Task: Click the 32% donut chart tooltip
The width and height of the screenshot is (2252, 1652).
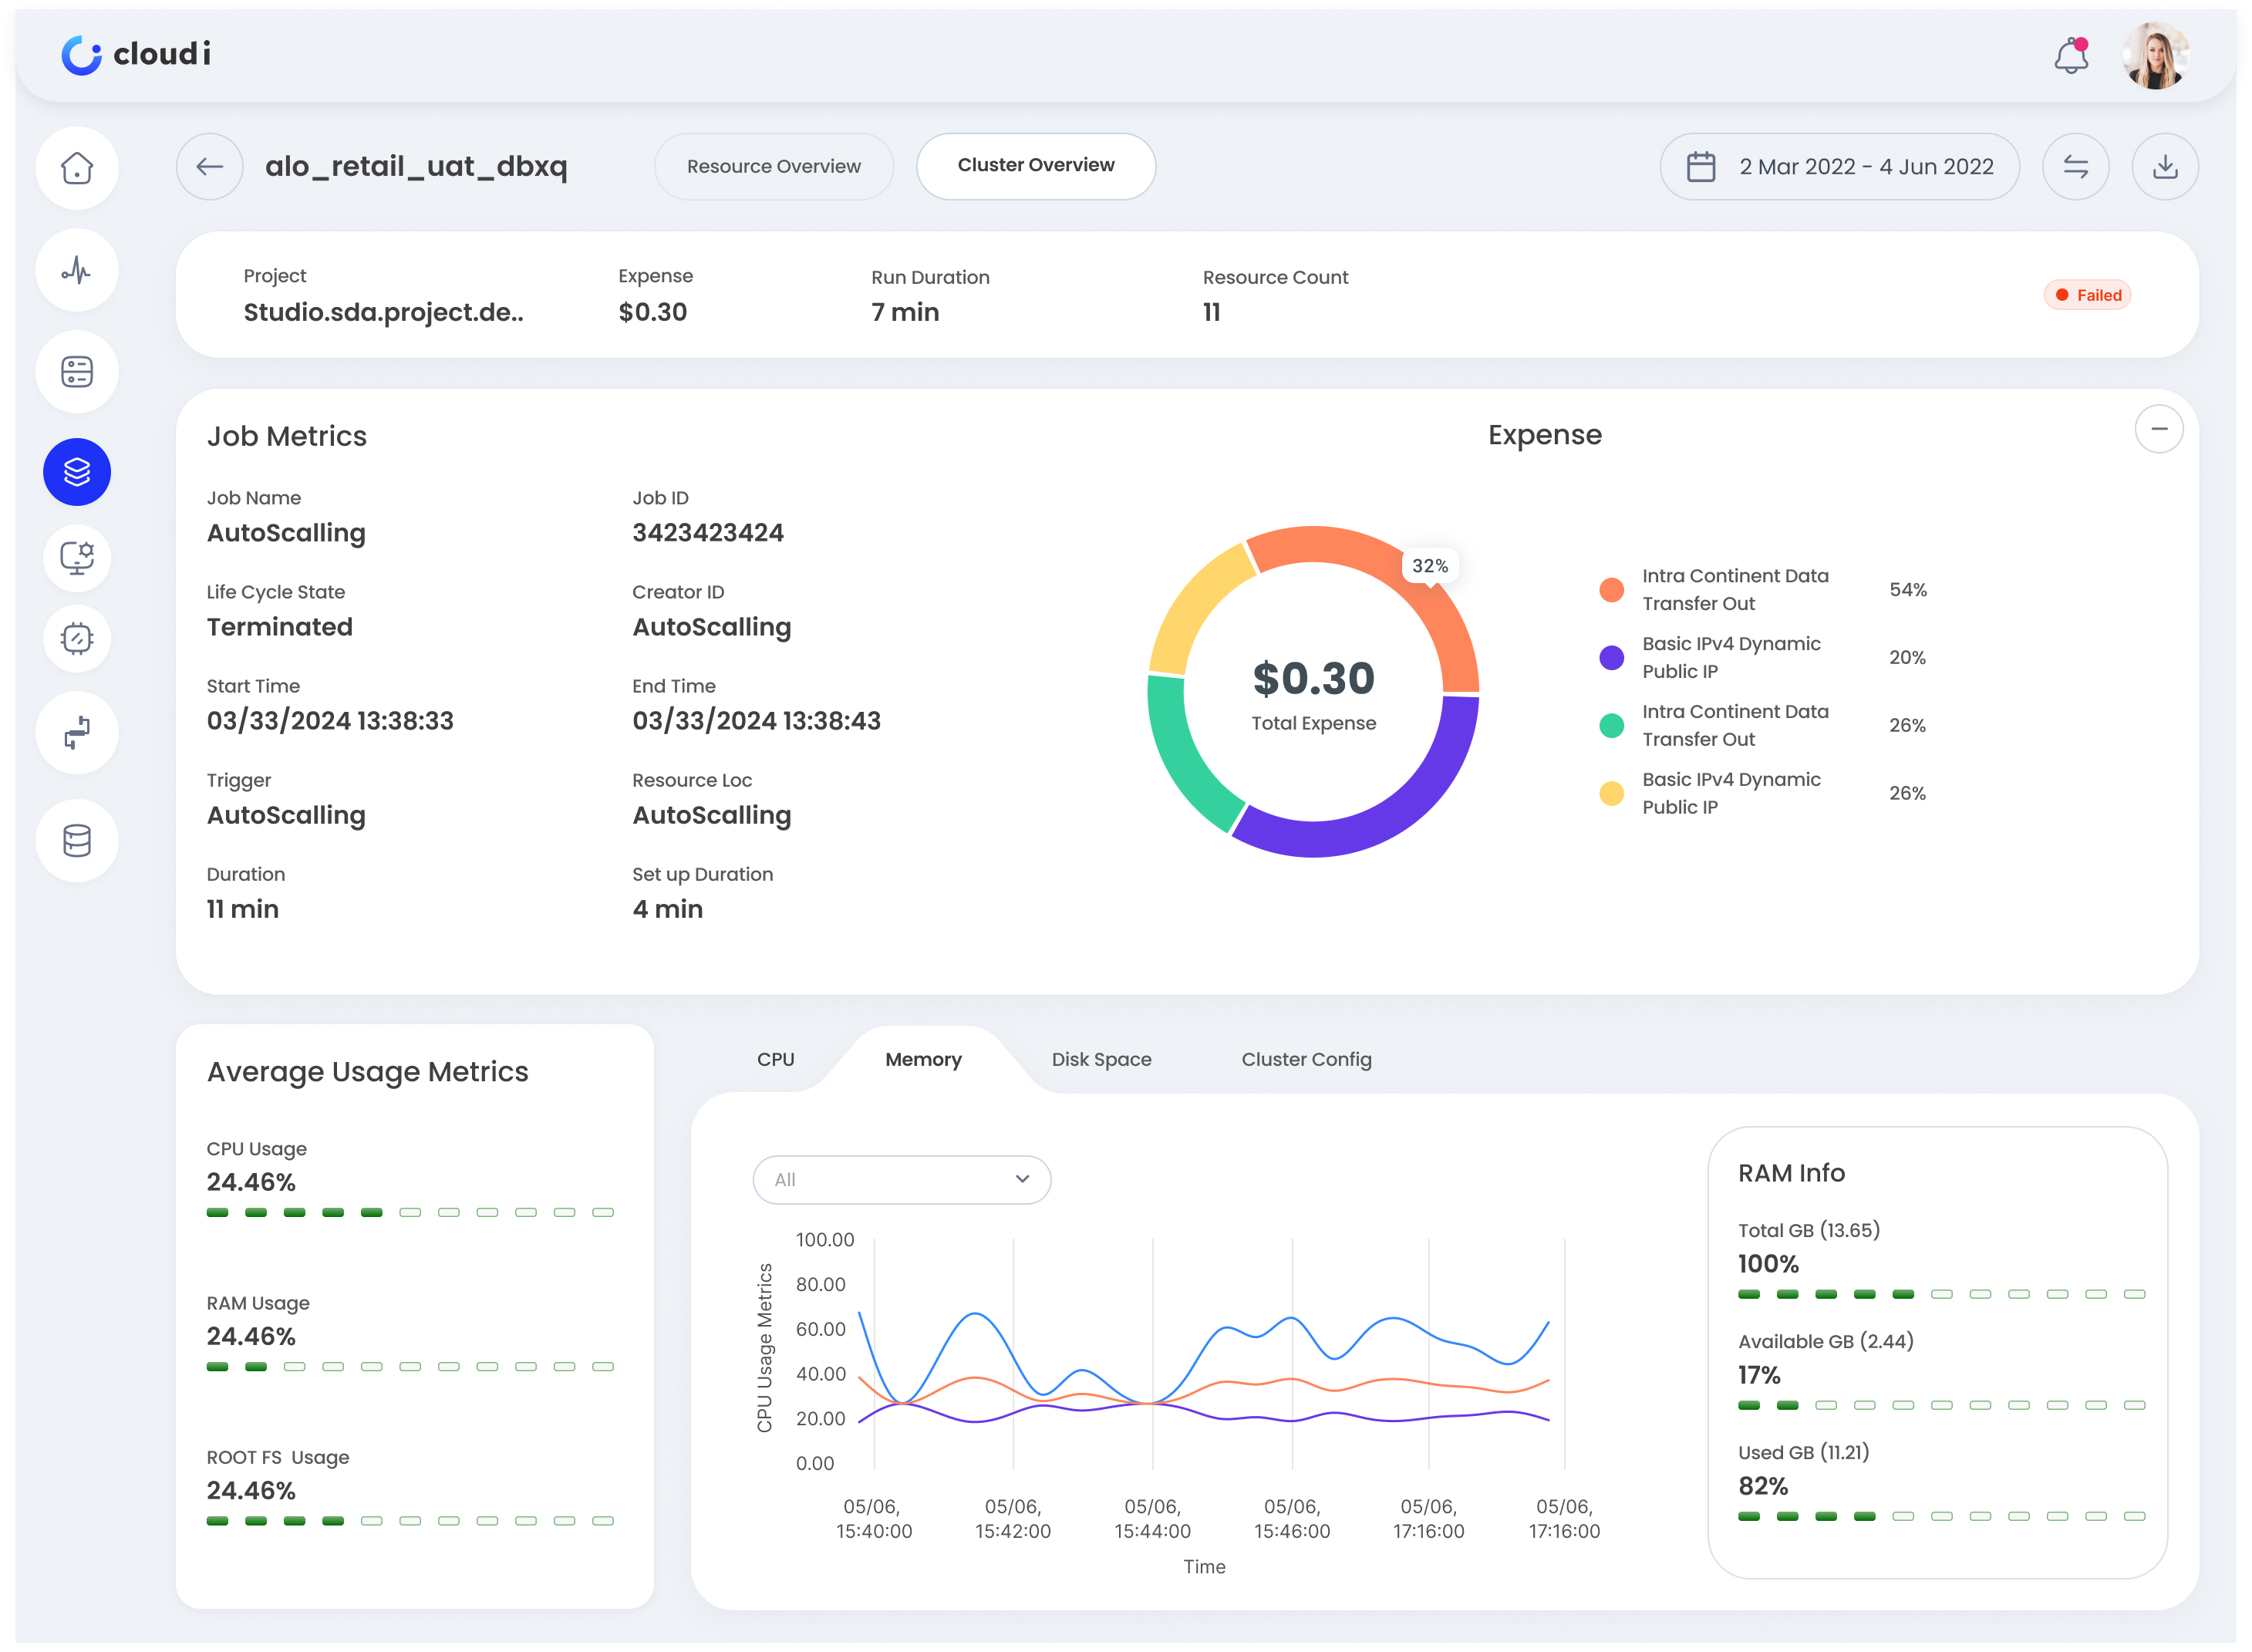Action: (1430, 566)
